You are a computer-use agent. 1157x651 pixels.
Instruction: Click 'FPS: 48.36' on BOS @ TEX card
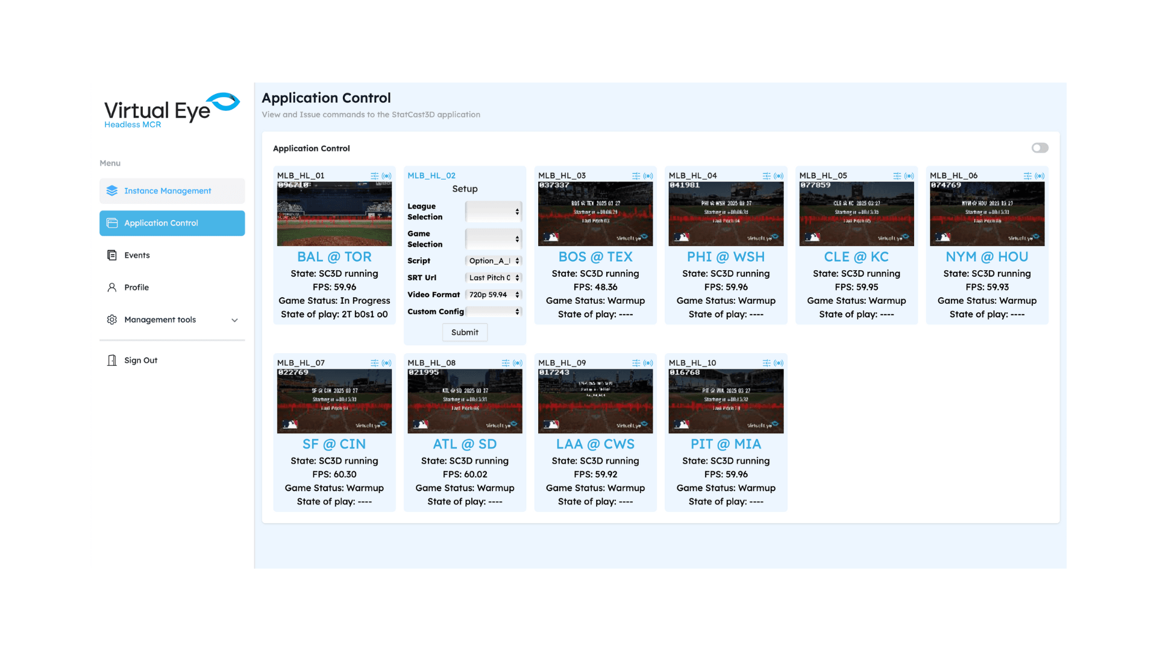tap(595, 288)
